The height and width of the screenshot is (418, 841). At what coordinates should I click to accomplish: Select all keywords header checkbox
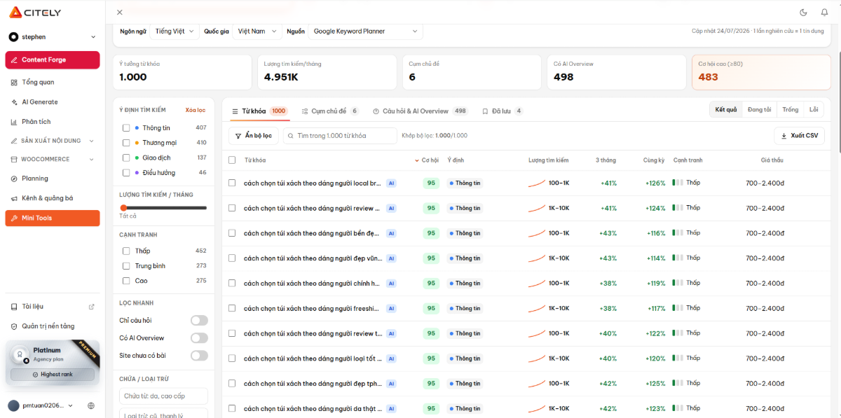[232, 160]
